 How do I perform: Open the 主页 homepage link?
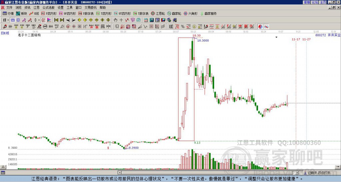pos(323,2)
